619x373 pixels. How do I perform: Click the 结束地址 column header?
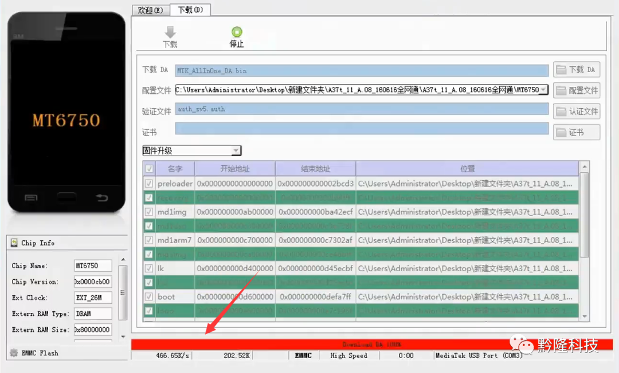pos(315,169)
